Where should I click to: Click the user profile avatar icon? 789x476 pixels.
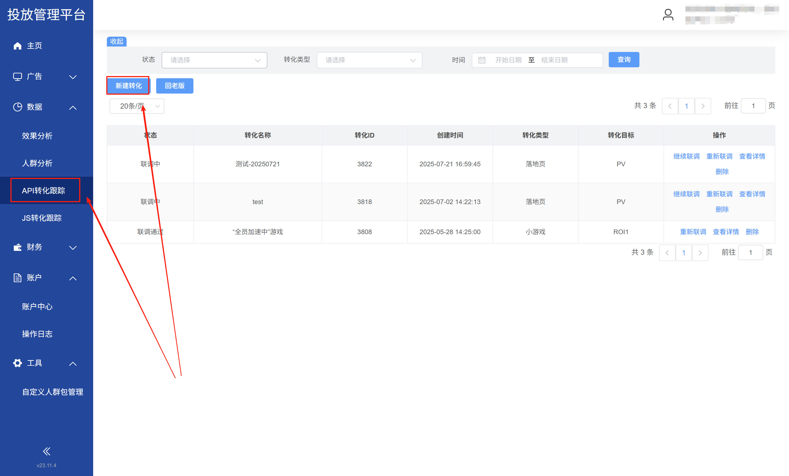point(668,15)
